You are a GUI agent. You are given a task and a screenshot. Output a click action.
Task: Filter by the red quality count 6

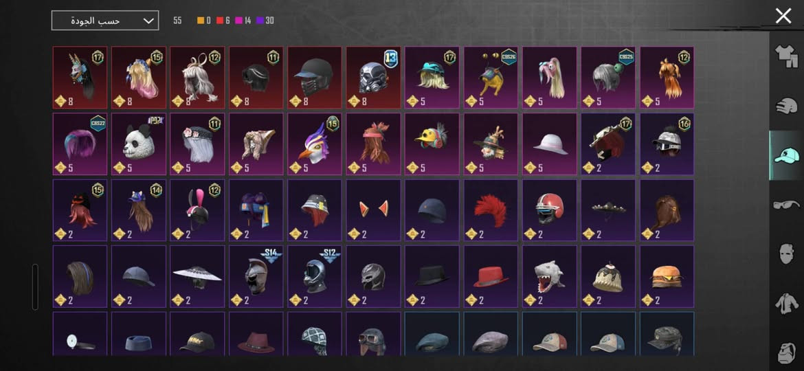223,21
